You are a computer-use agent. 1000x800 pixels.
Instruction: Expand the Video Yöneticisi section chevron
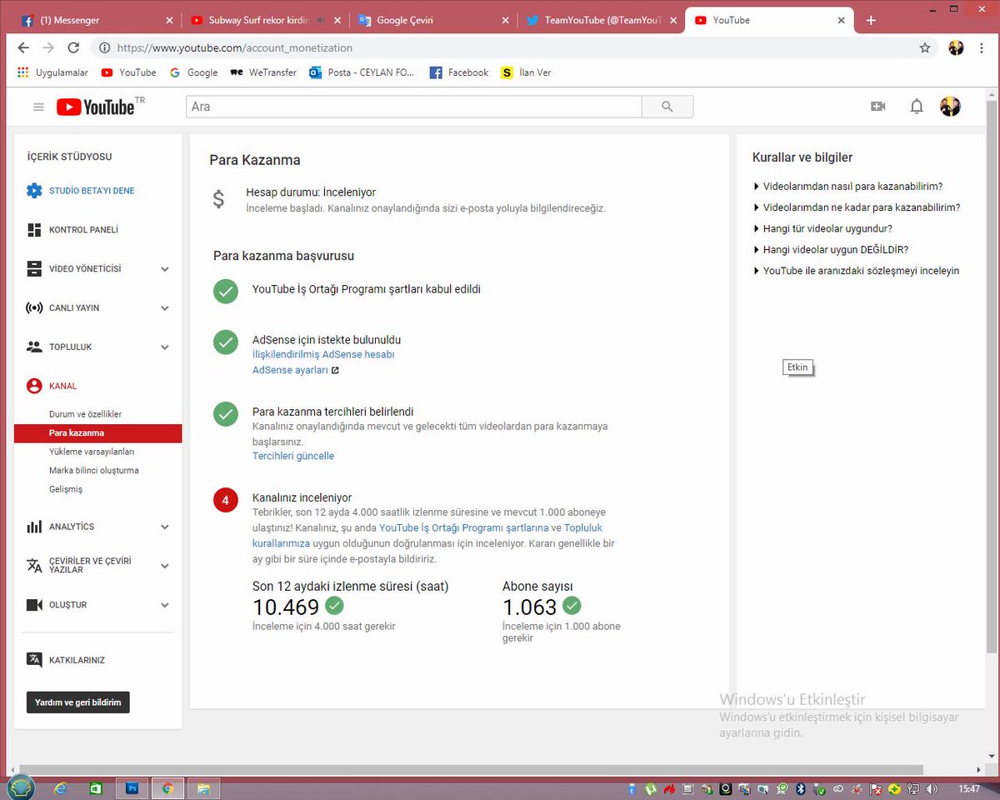pos(165,269)
